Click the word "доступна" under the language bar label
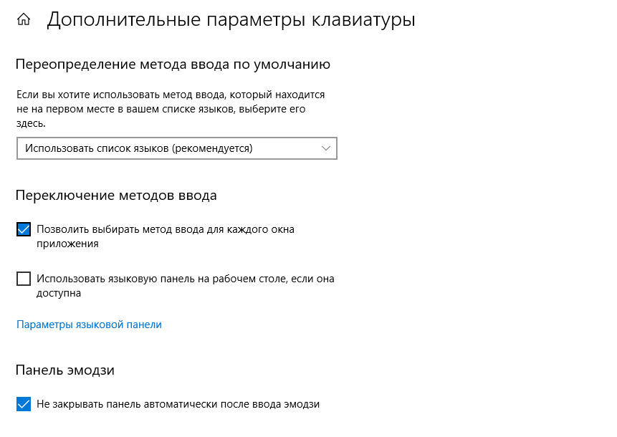617x437 pixels. pos(59,293)
